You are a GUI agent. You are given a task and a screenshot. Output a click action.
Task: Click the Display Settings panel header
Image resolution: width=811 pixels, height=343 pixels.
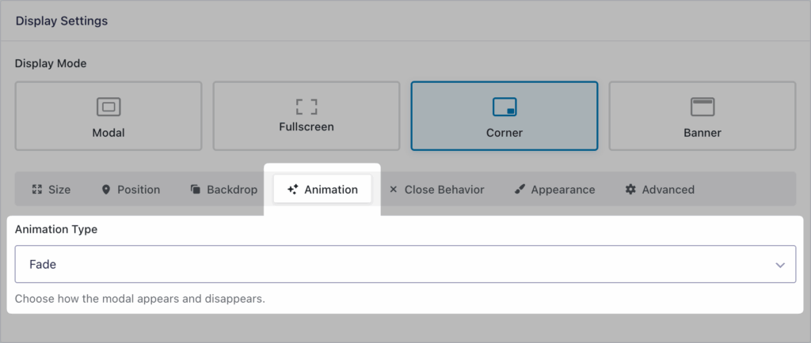[62, 21]
